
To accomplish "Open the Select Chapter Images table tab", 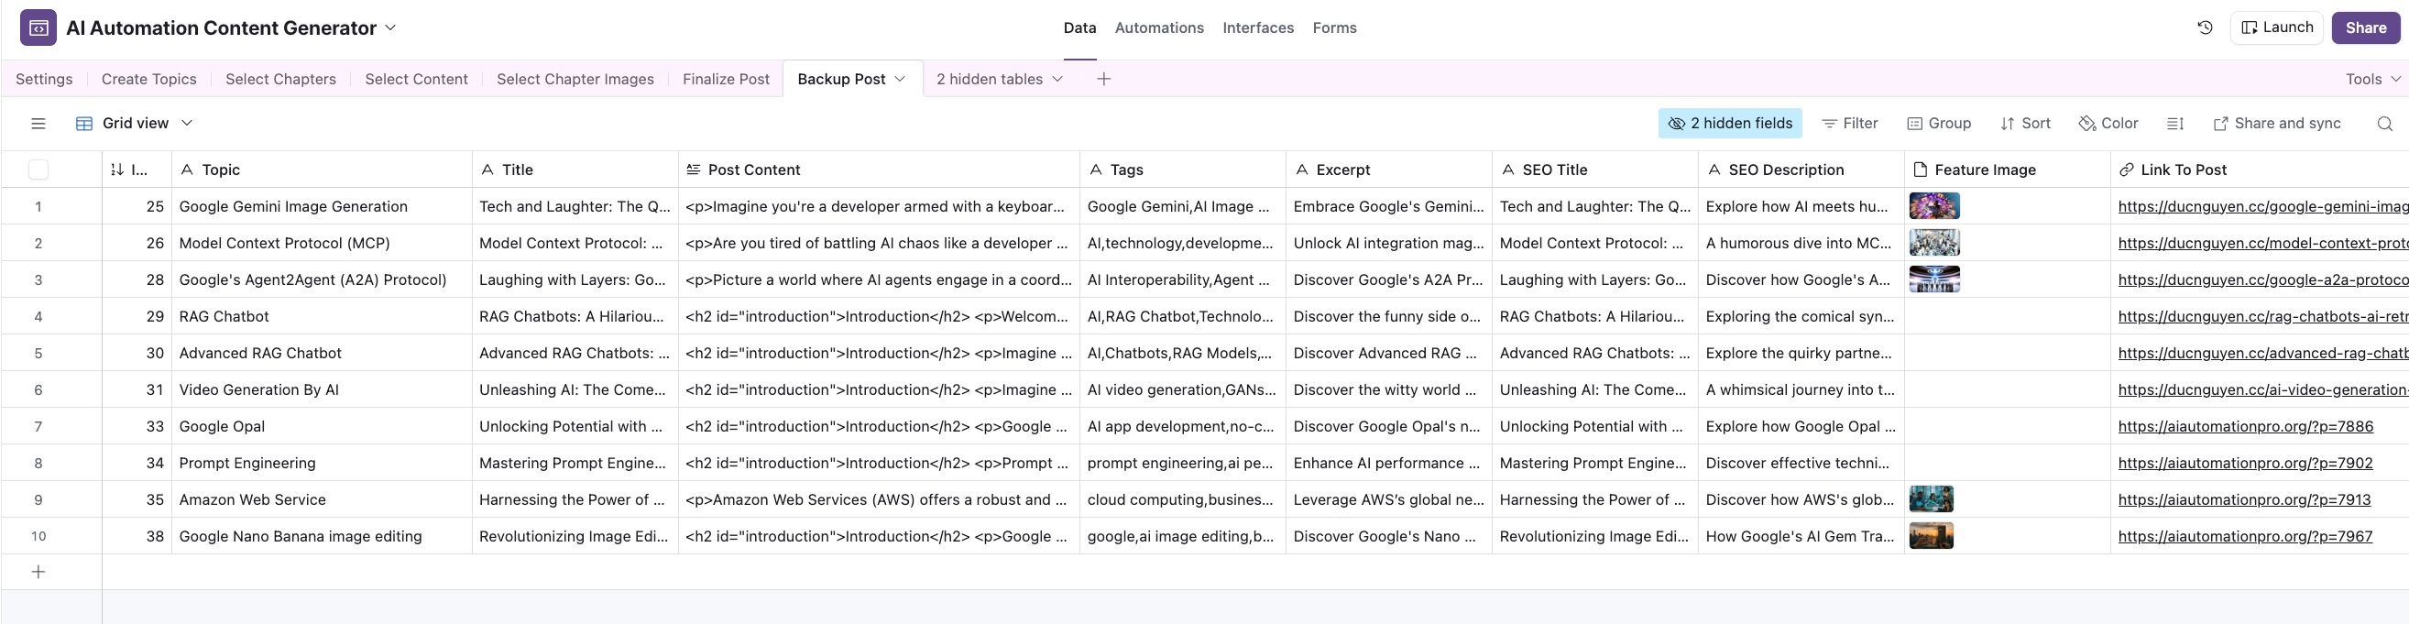I will pyautogui.click(x=575, y=80).
